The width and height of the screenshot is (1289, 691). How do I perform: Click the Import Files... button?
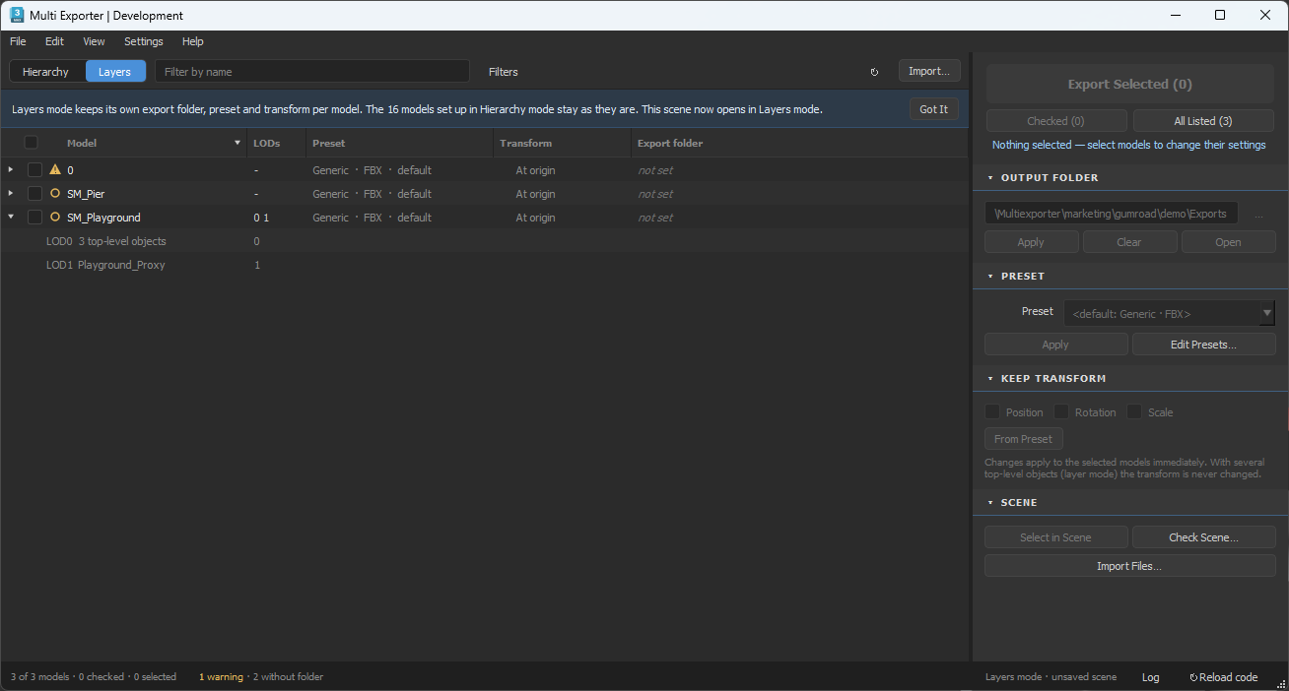click(1129, 566)
